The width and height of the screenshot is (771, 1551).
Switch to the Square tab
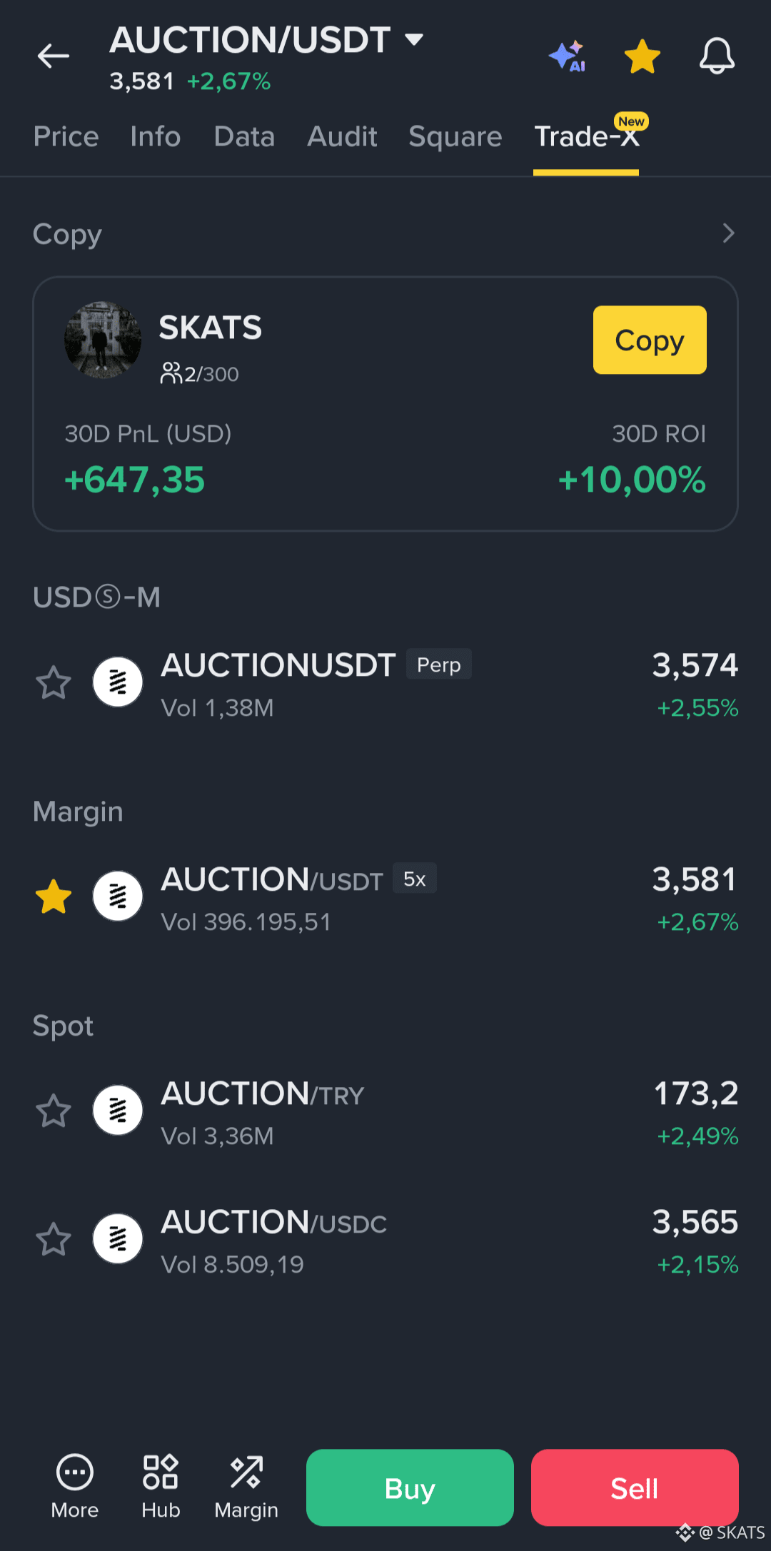pos(455,136)
